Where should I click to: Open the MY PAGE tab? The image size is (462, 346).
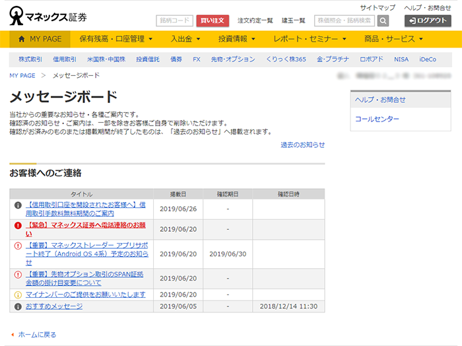[40, 39]
